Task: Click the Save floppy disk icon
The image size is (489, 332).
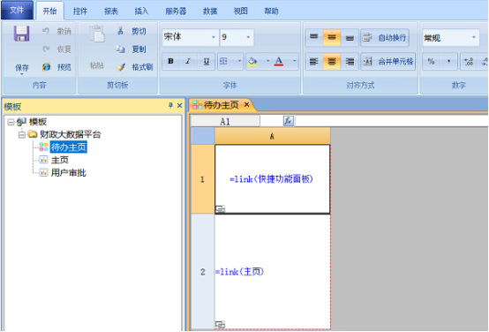Action: pyautogui.click(x=21, y=34)
